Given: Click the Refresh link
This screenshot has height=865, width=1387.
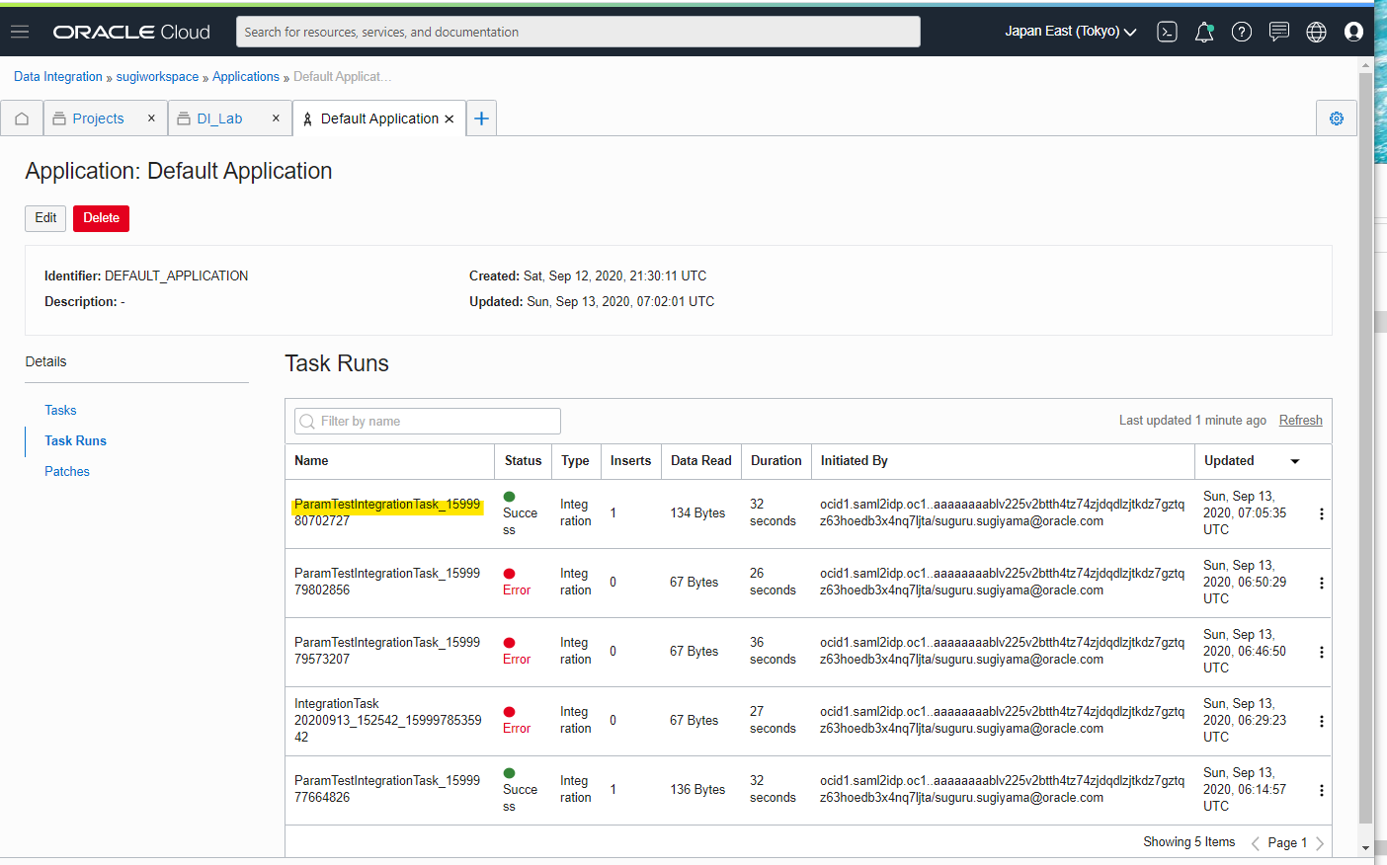Looking at the screenshot, I should [x=1300, y=420].
